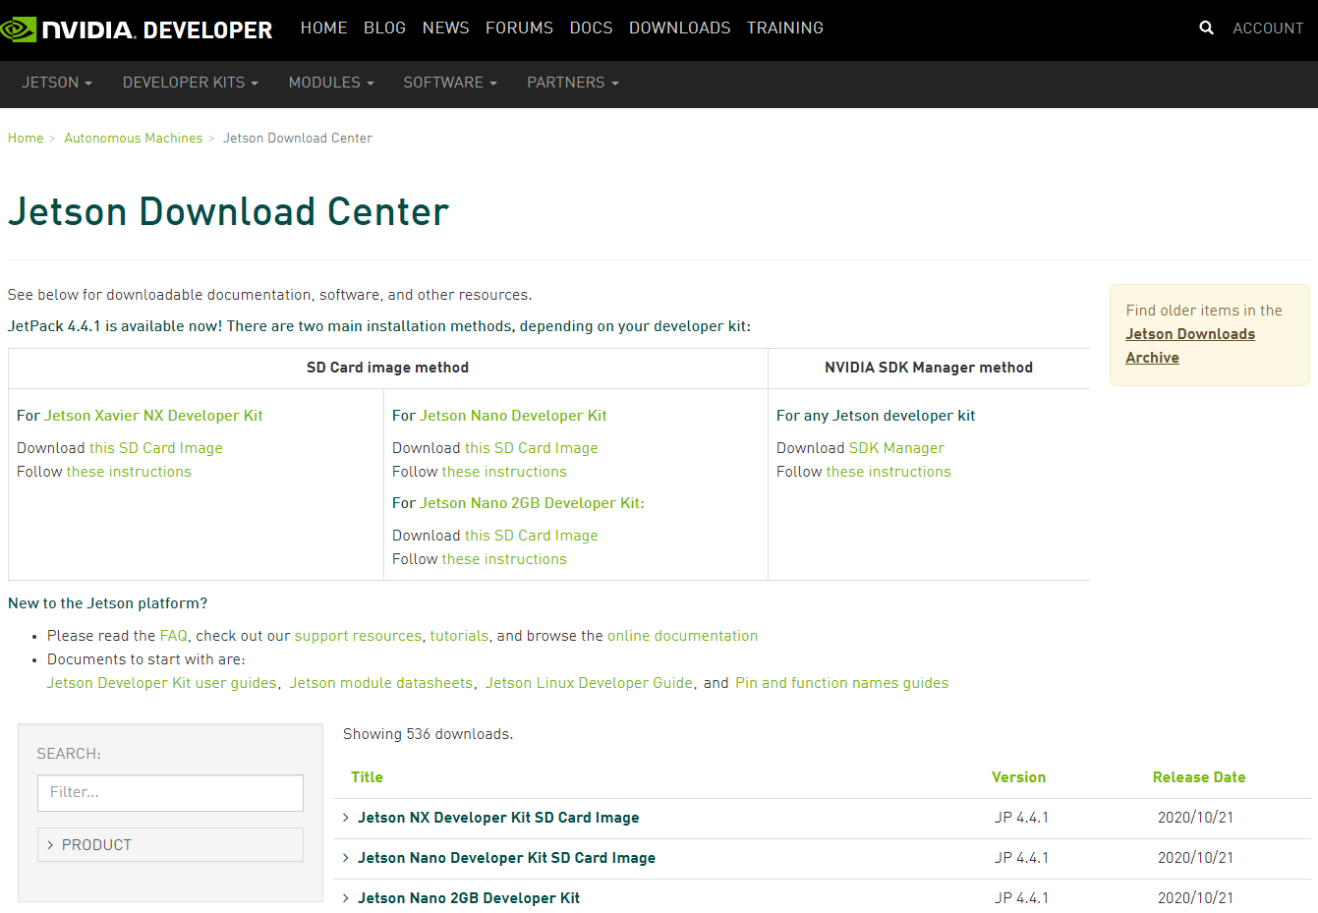Open the TRAINING page
1318x913 pixels.
tap(784, 28)
